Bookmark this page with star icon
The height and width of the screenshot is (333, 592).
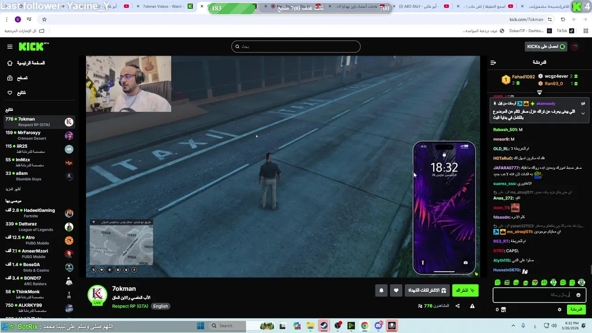44,19
